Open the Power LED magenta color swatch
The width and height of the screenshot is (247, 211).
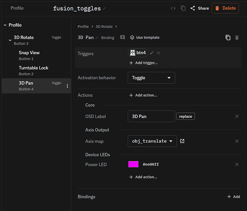coord(133,164)
